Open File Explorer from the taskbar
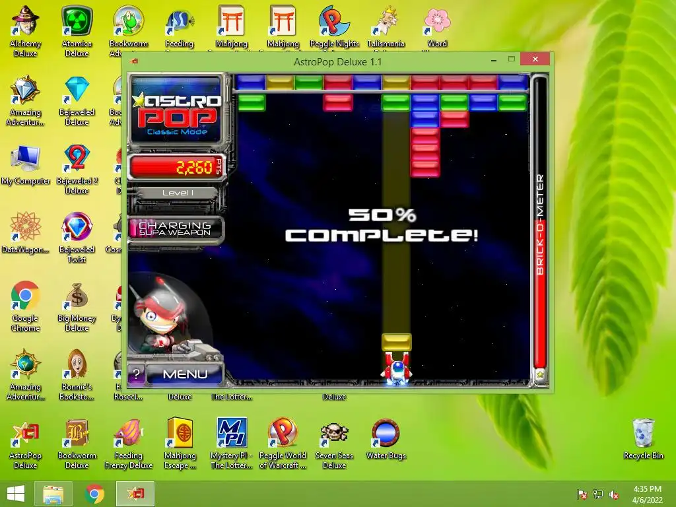This screenshot has width=676, height=507. (x=53, y=494)
